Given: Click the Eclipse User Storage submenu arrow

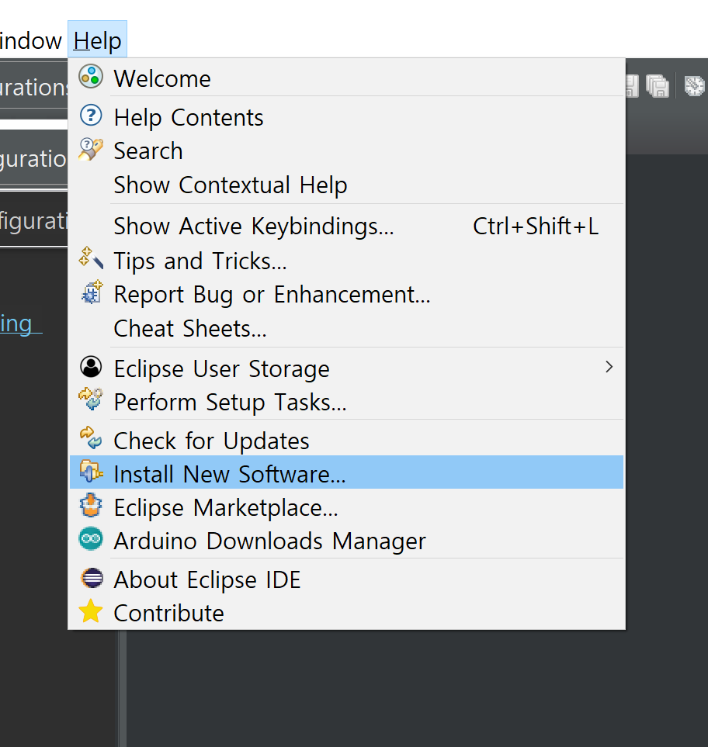Looking at the screenshot, I should point(609,367).
